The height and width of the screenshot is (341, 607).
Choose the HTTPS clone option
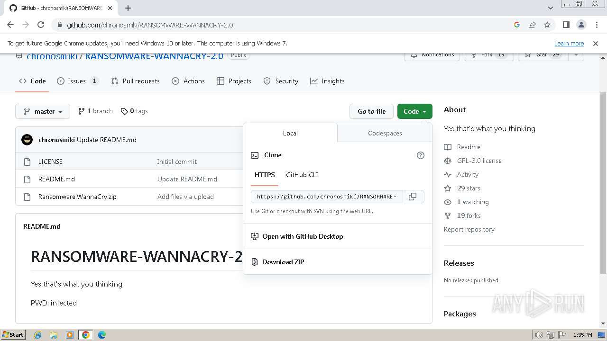pyautogui.click(x=265, y=175)
